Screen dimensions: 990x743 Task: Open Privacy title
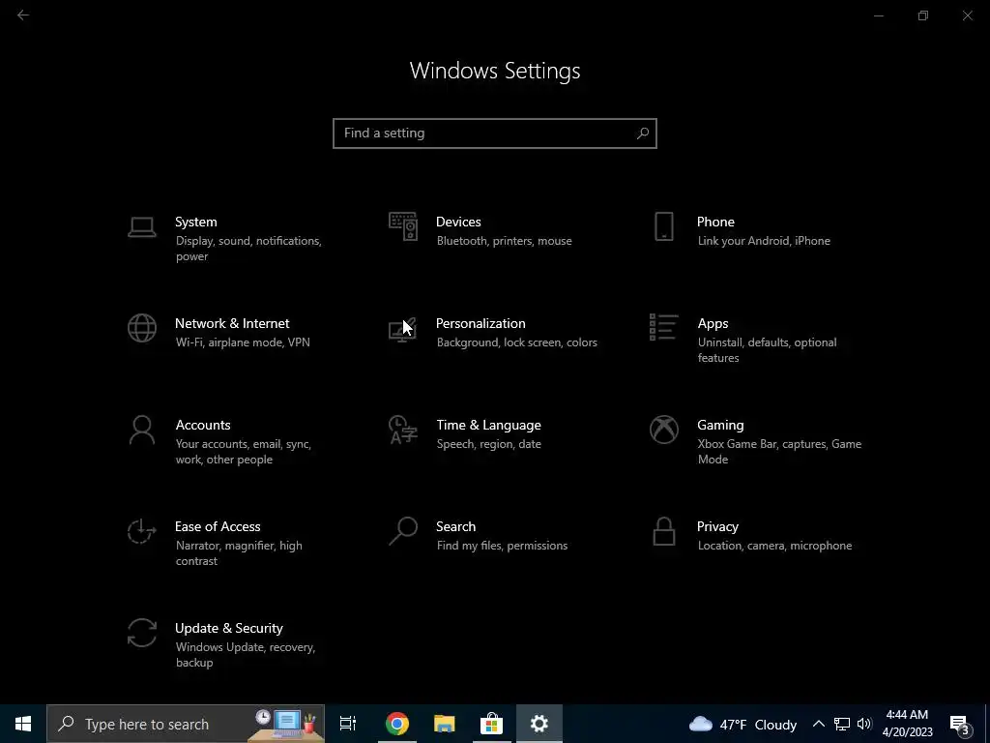pos(717,526)
